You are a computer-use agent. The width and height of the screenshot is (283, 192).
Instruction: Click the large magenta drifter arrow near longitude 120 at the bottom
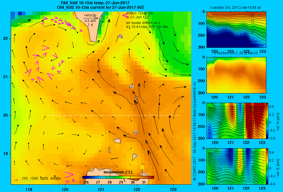tap(69, 174)
